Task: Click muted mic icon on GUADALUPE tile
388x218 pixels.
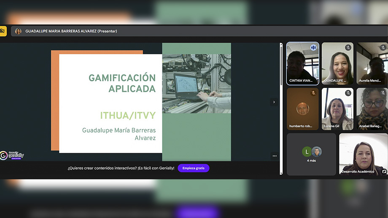Action: (x=348, y=48)
